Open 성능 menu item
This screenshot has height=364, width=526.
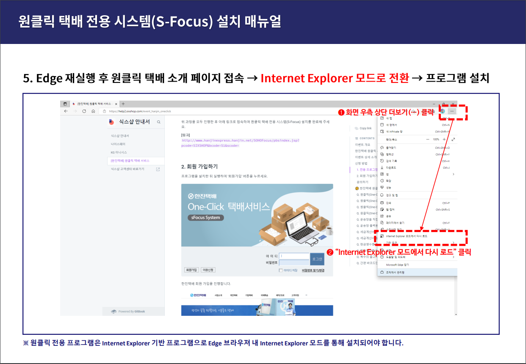tap(417, 187)
